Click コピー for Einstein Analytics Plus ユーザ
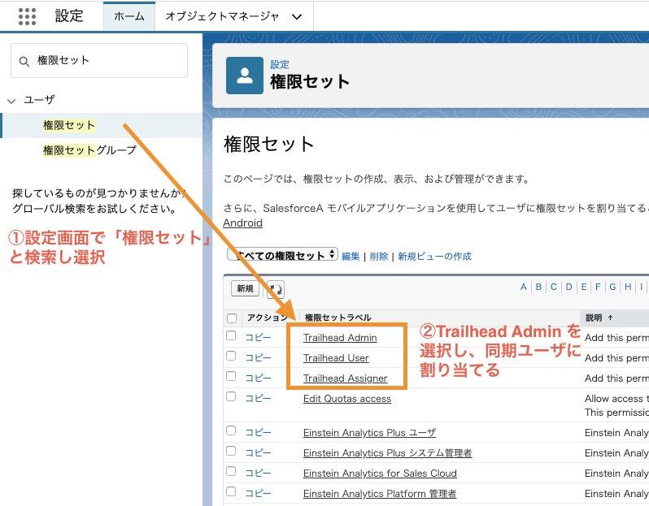 (258, 432)
